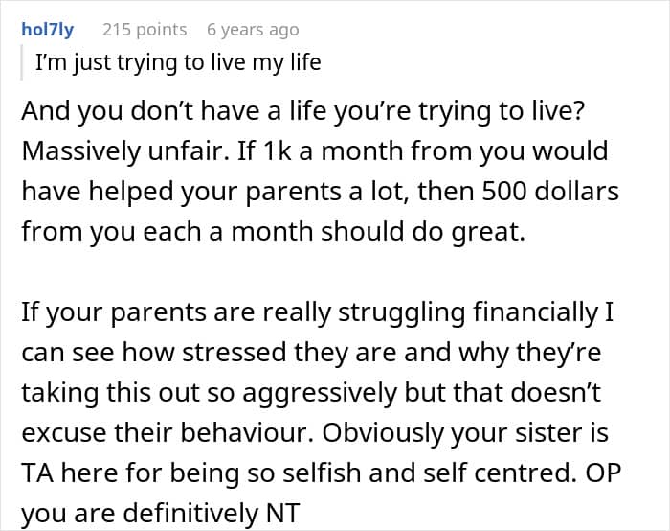Click the final line "you are definitively NT"

[153, 513]
